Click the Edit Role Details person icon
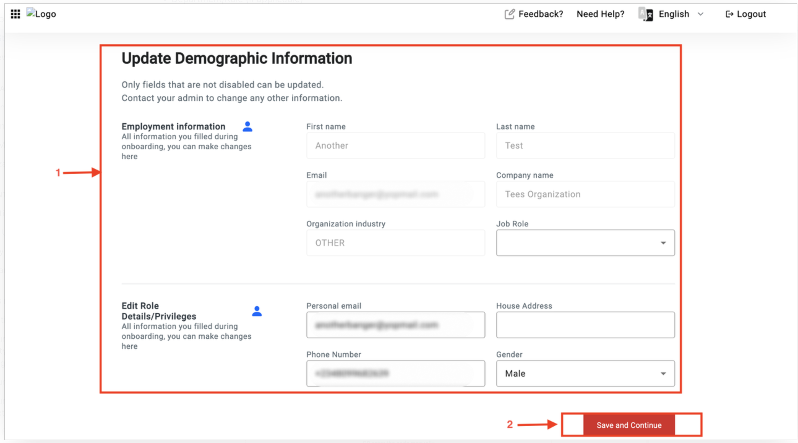The image size is (798, 443). [257, 311]
